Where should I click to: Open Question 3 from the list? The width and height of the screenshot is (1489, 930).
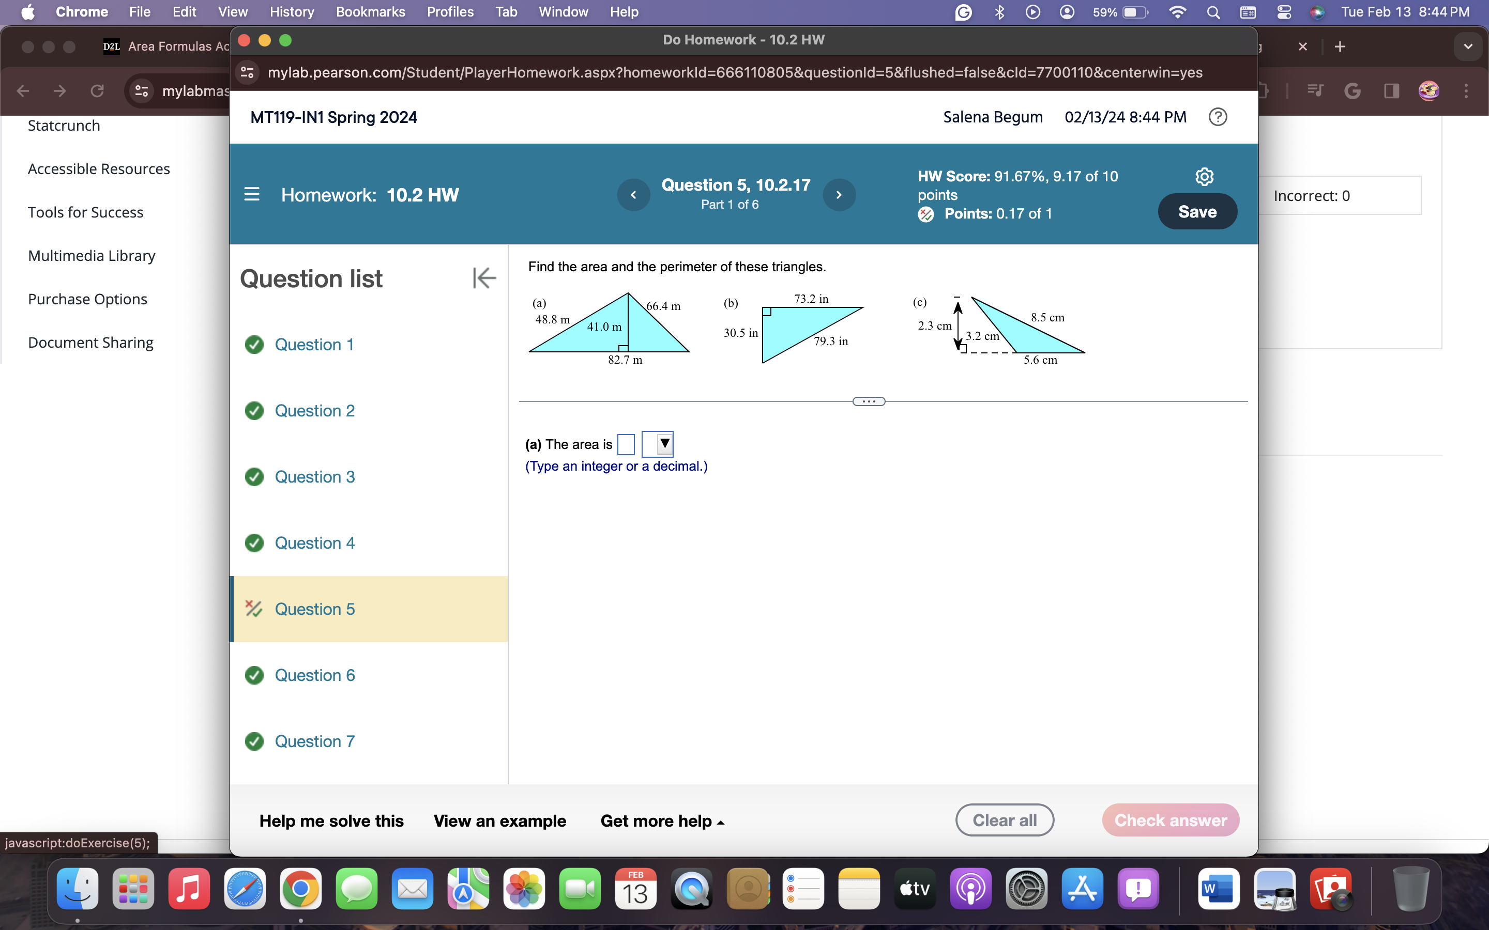pos(314,477)
